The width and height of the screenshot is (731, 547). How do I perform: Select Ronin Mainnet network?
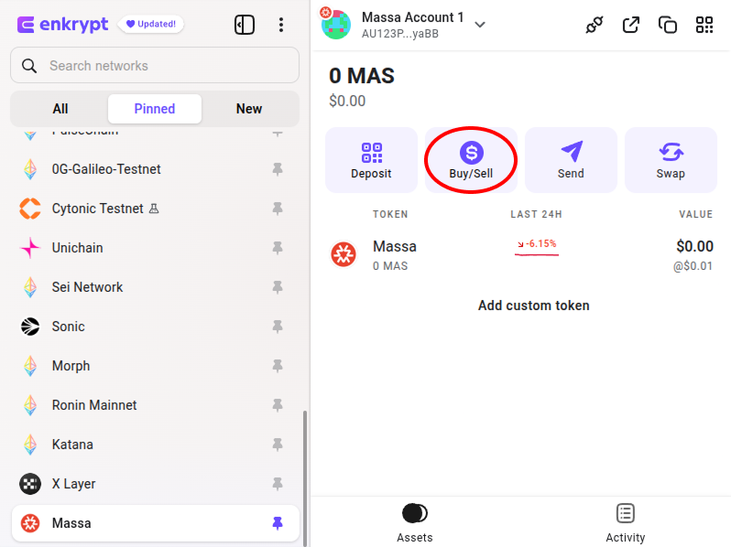pos(155,405)
